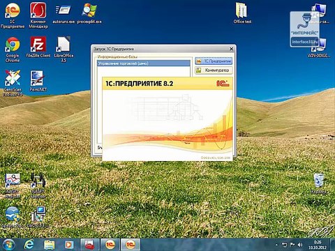Image resolution: width=335 pixels, height=251 pixels.
Task: Select the GeneScan toolbox desktop icon
Action: click(x=13, y=83)
